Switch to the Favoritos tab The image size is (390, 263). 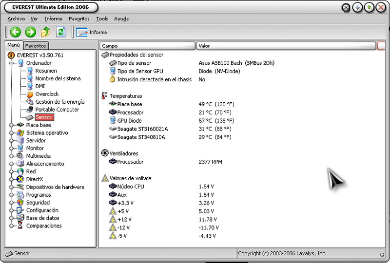pos(36,46)
